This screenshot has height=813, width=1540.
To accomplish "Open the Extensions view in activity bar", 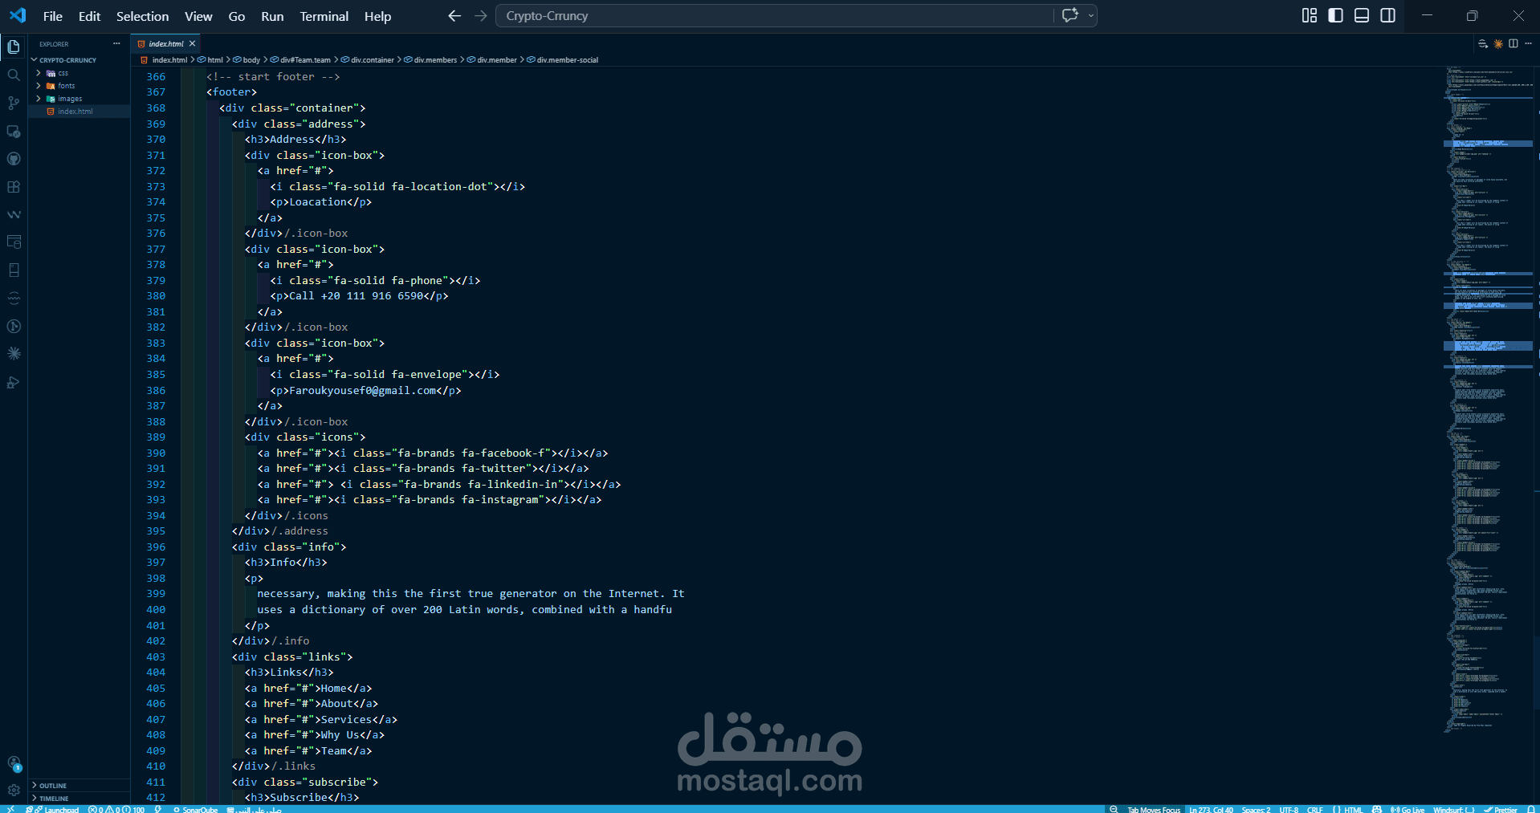I will click(x=14, y=187).
